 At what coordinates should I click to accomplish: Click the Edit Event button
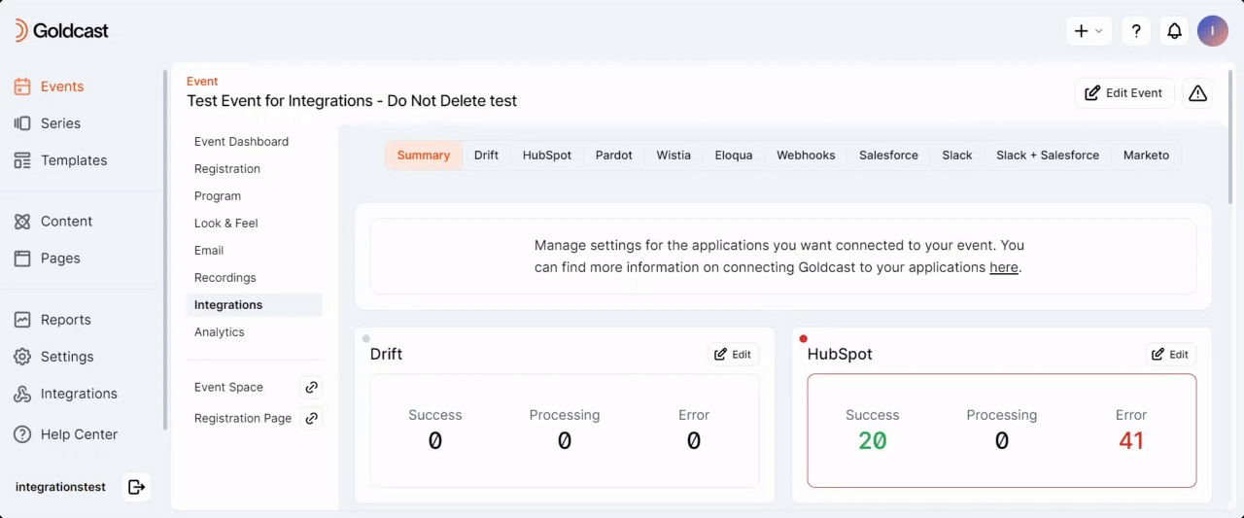click(x=1123, y=93)
